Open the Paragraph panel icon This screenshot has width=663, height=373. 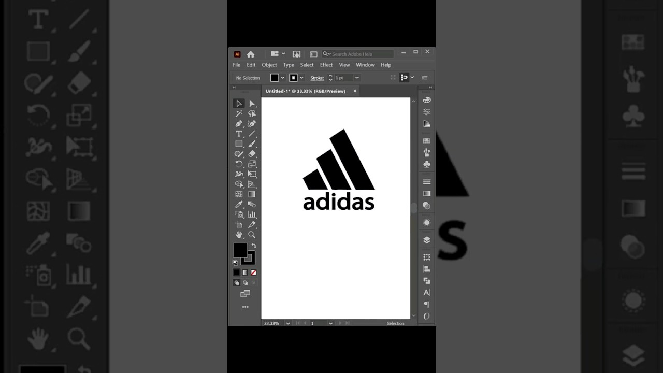(x=427, y=305)
